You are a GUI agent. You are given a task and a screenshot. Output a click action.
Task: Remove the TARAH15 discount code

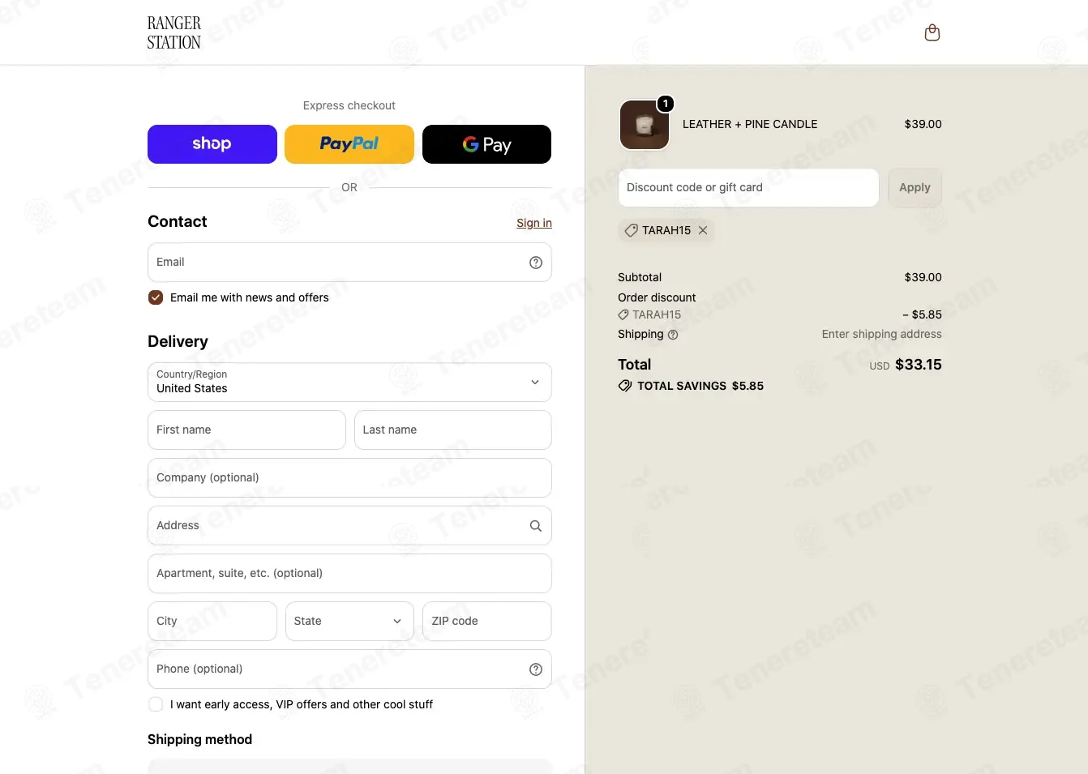(703, 230)
